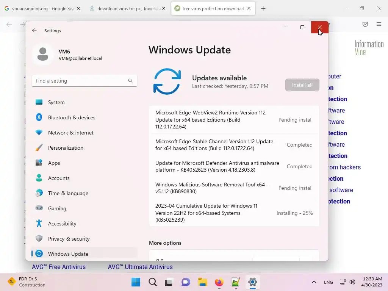Screen dimensions: 388x291
Task: Open Accessibility settings category
Action: [x=84, y=224]
